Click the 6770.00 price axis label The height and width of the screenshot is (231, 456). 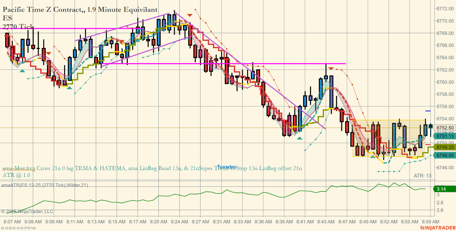446,21
